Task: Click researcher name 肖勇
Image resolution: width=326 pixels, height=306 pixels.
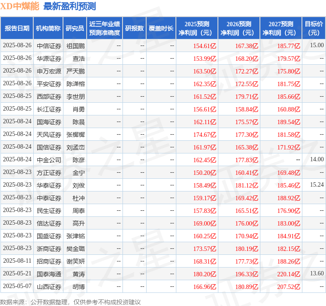Action: (79, 109)
